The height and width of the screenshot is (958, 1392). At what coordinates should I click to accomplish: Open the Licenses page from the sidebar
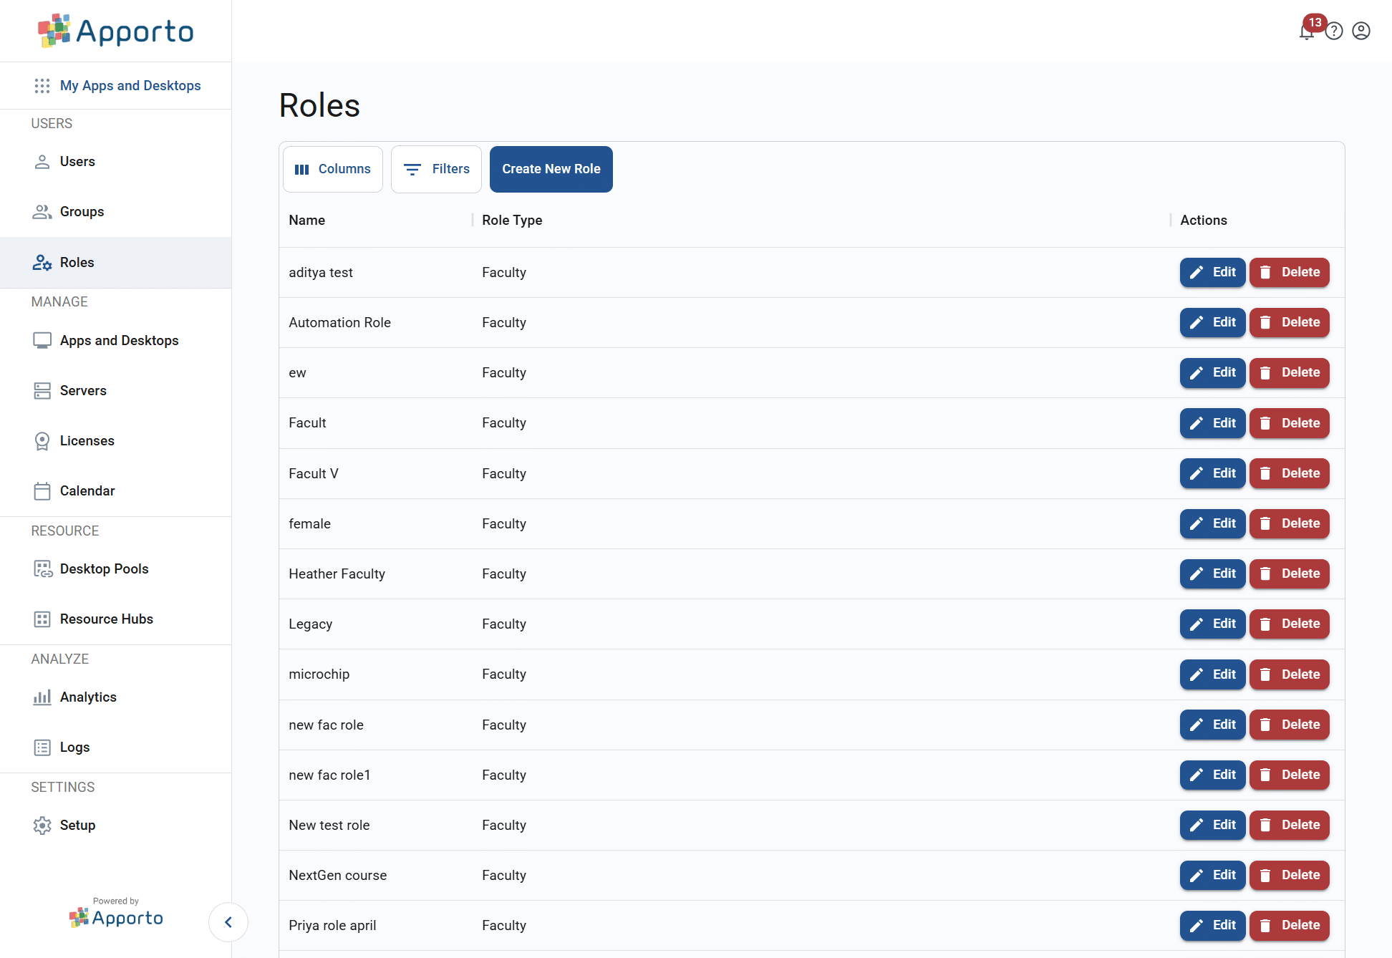87,440
